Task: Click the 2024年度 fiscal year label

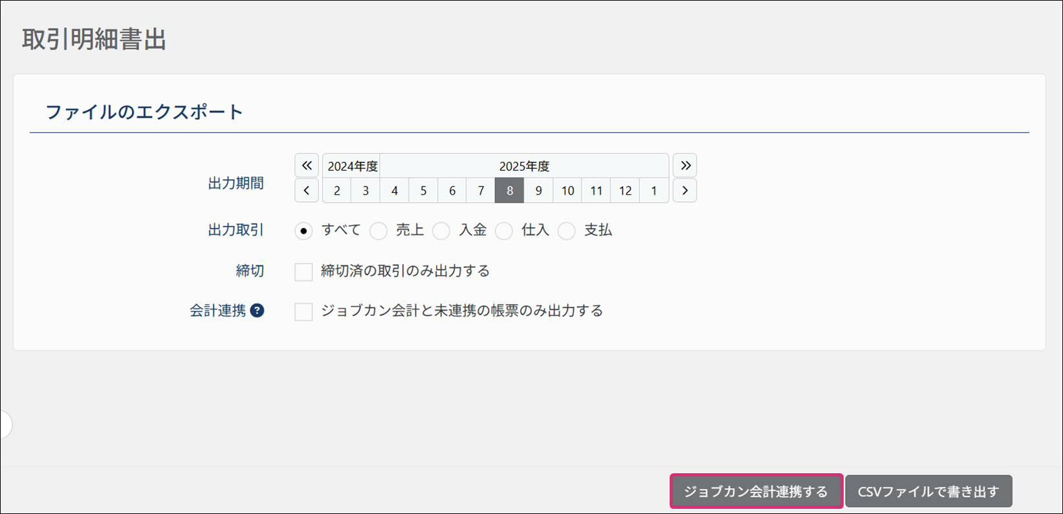Action: tap(352, 166)
